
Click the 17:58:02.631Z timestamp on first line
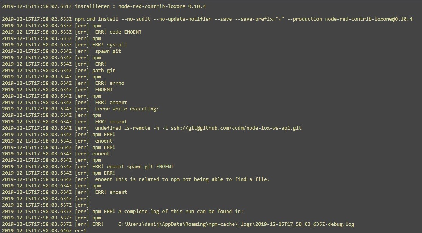coord(37,6)
